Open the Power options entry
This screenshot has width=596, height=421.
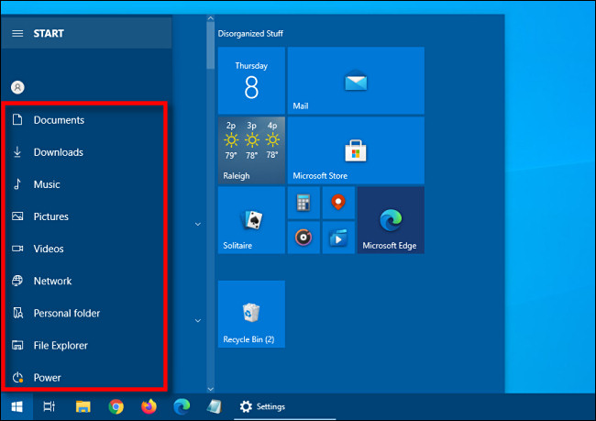click(48, 377)
